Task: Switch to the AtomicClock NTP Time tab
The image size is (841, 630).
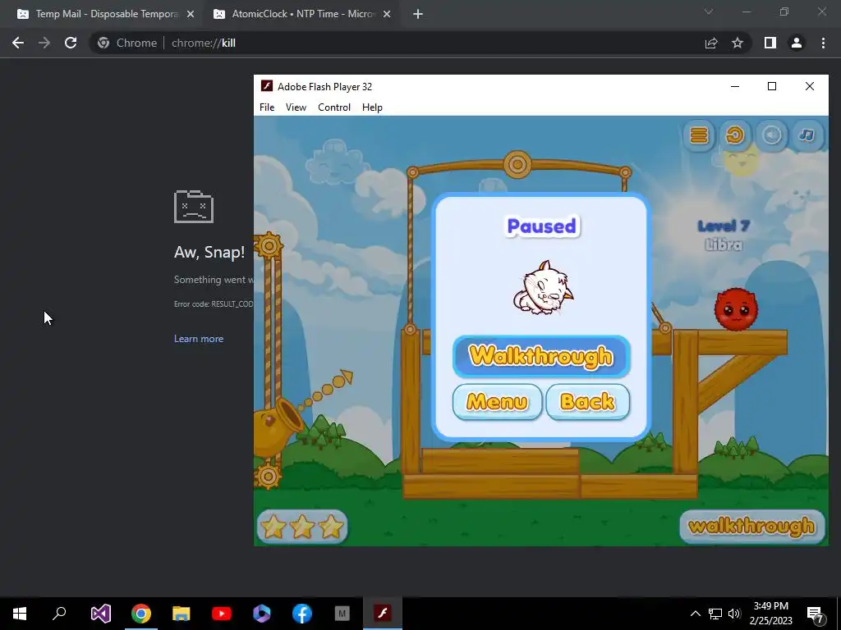Action: click(302, 14)
